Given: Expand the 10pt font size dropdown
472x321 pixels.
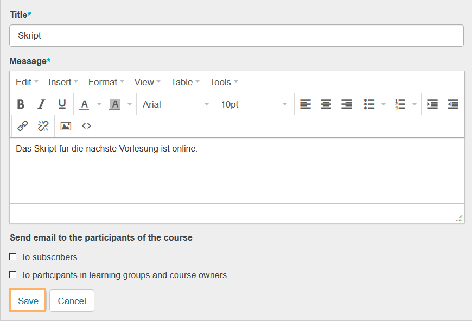Looking at the screenshot, I should (x=253, y=104).
